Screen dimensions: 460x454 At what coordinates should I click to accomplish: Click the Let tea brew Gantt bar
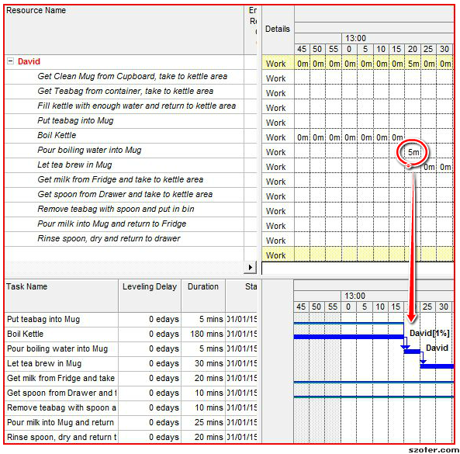tap(438, 366)
